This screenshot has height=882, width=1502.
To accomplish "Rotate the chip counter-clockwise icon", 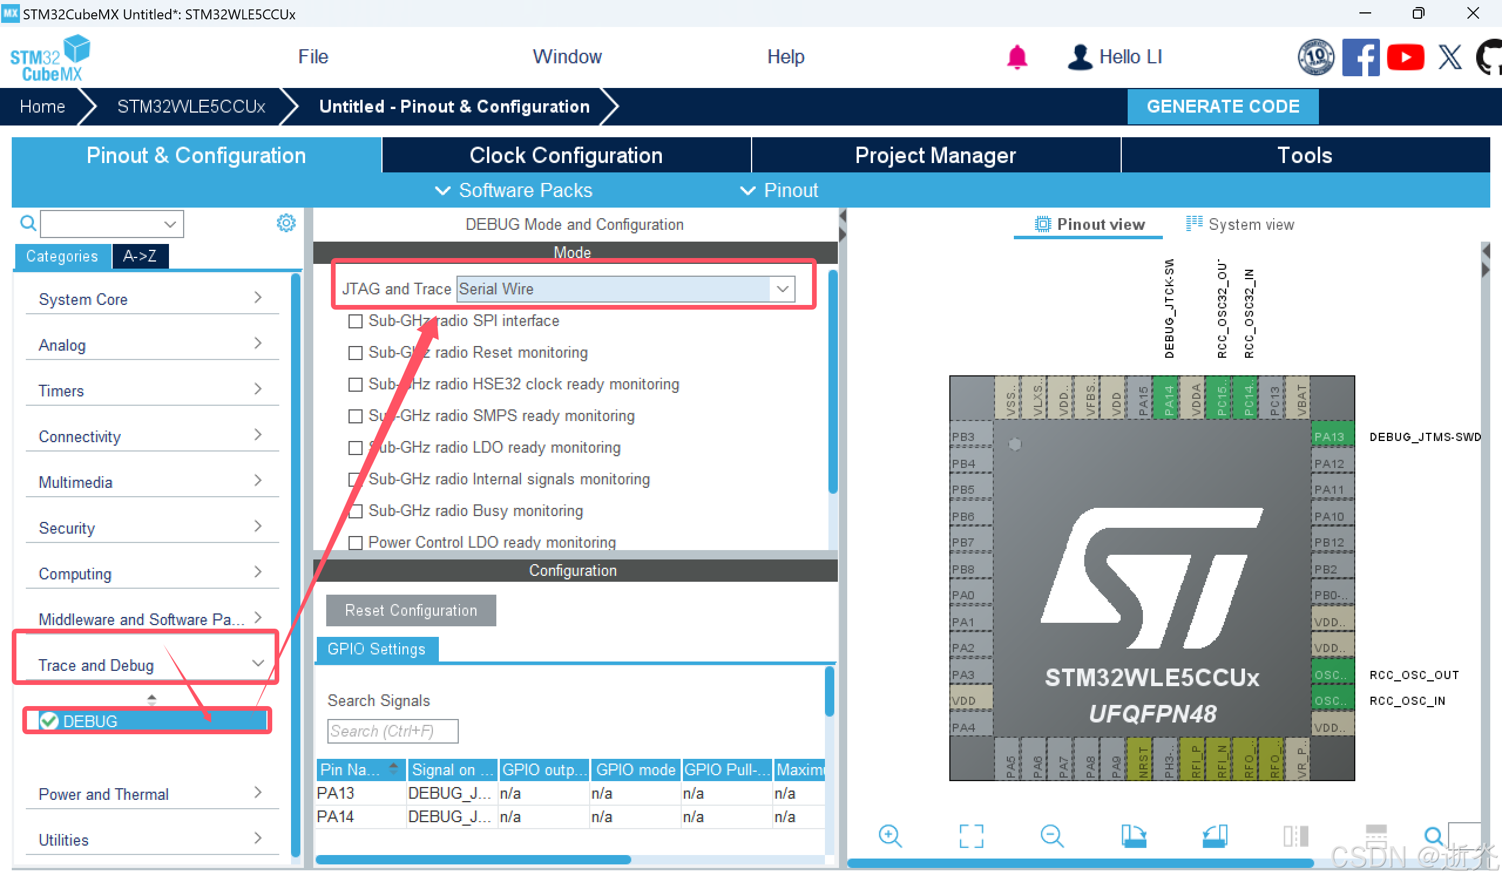I will pos(1215,836).
